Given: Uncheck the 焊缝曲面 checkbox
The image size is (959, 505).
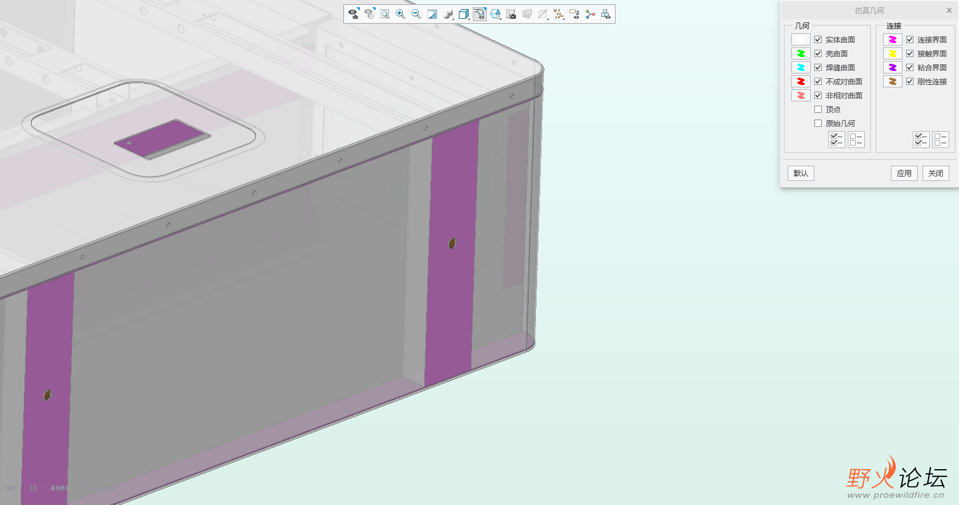Looking at the screenshot, I should pyautogui.click(x=818, y=67).
